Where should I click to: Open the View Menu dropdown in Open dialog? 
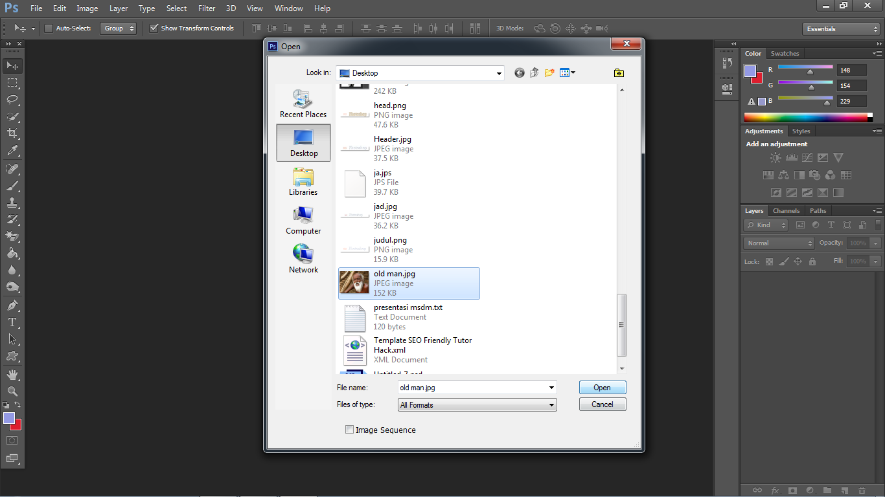(568, 73)
